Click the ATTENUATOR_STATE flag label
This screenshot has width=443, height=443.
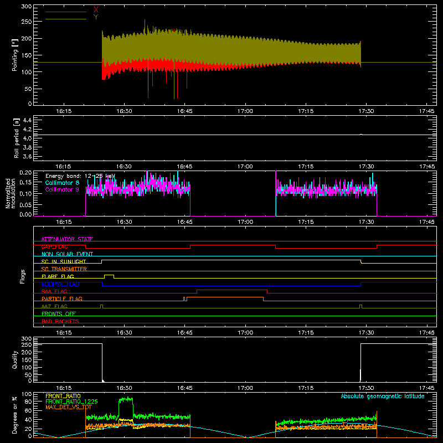(67, 239)
